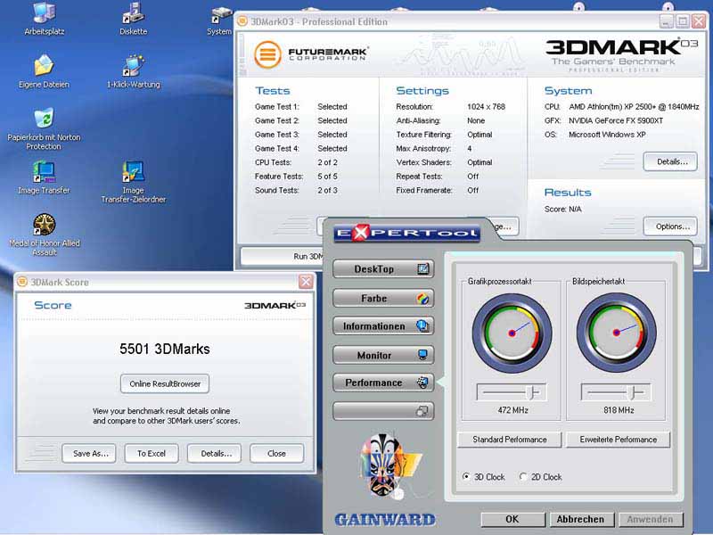Viewport: 713px width, 535px height.
Task: Click the Max Anisotropy value 4
Action: (470, 149)
